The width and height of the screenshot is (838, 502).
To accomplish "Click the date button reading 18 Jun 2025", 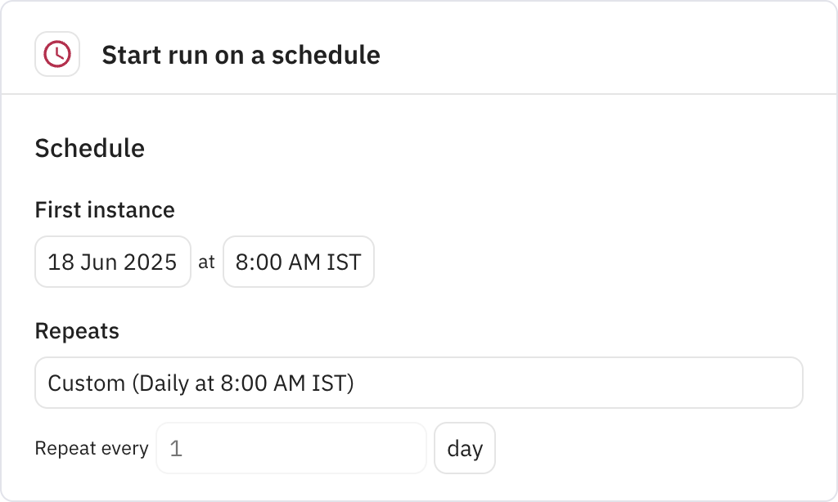I will (x=112, y=262).
